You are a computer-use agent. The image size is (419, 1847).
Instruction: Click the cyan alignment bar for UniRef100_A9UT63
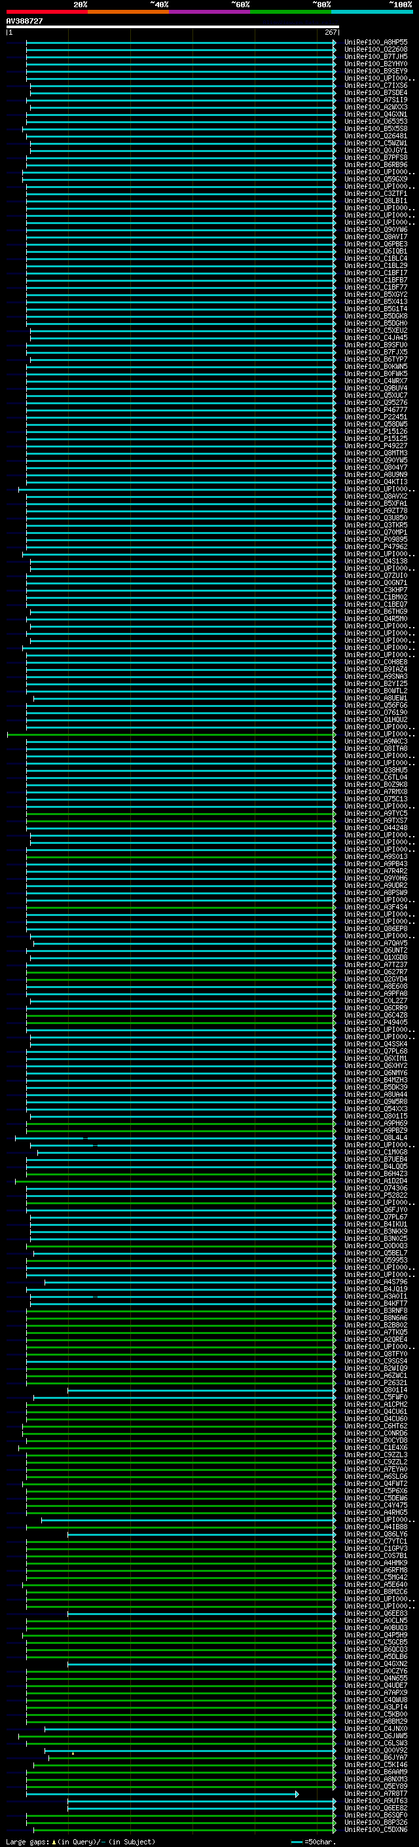[200, 1801]
